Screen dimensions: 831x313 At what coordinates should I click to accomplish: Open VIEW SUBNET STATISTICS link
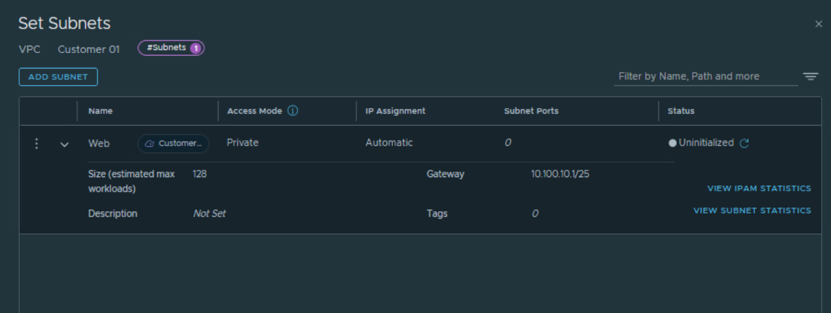pyautogui.click(x=752, y=211)
